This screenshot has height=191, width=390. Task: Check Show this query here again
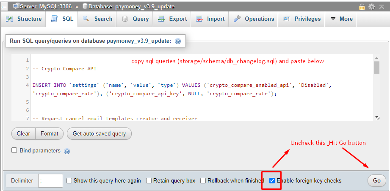coord(69,180)
